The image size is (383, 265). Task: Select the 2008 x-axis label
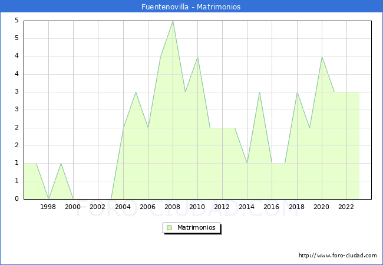[173, 207]
